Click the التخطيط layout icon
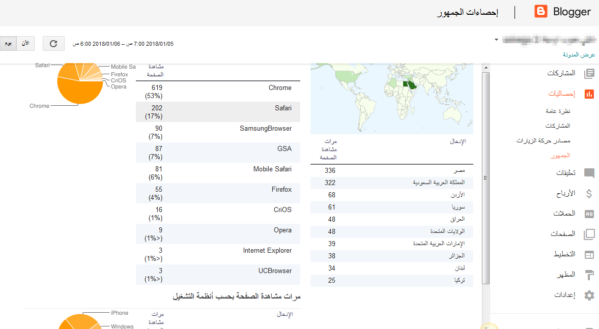The width and height of the screenshot is (599, 329). coord(589,255)
